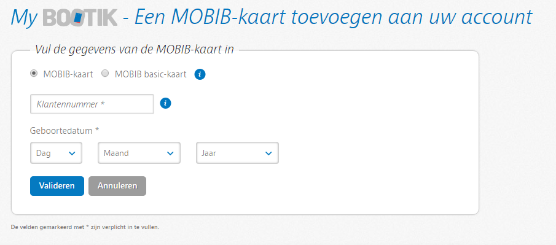556x245 pixels.
Task: Click the Geboortedatum field label
Action: (65, 131)
